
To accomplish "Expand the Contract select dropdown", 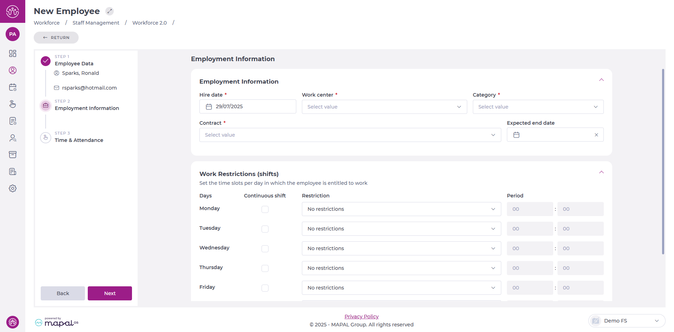I will point(350,135).
